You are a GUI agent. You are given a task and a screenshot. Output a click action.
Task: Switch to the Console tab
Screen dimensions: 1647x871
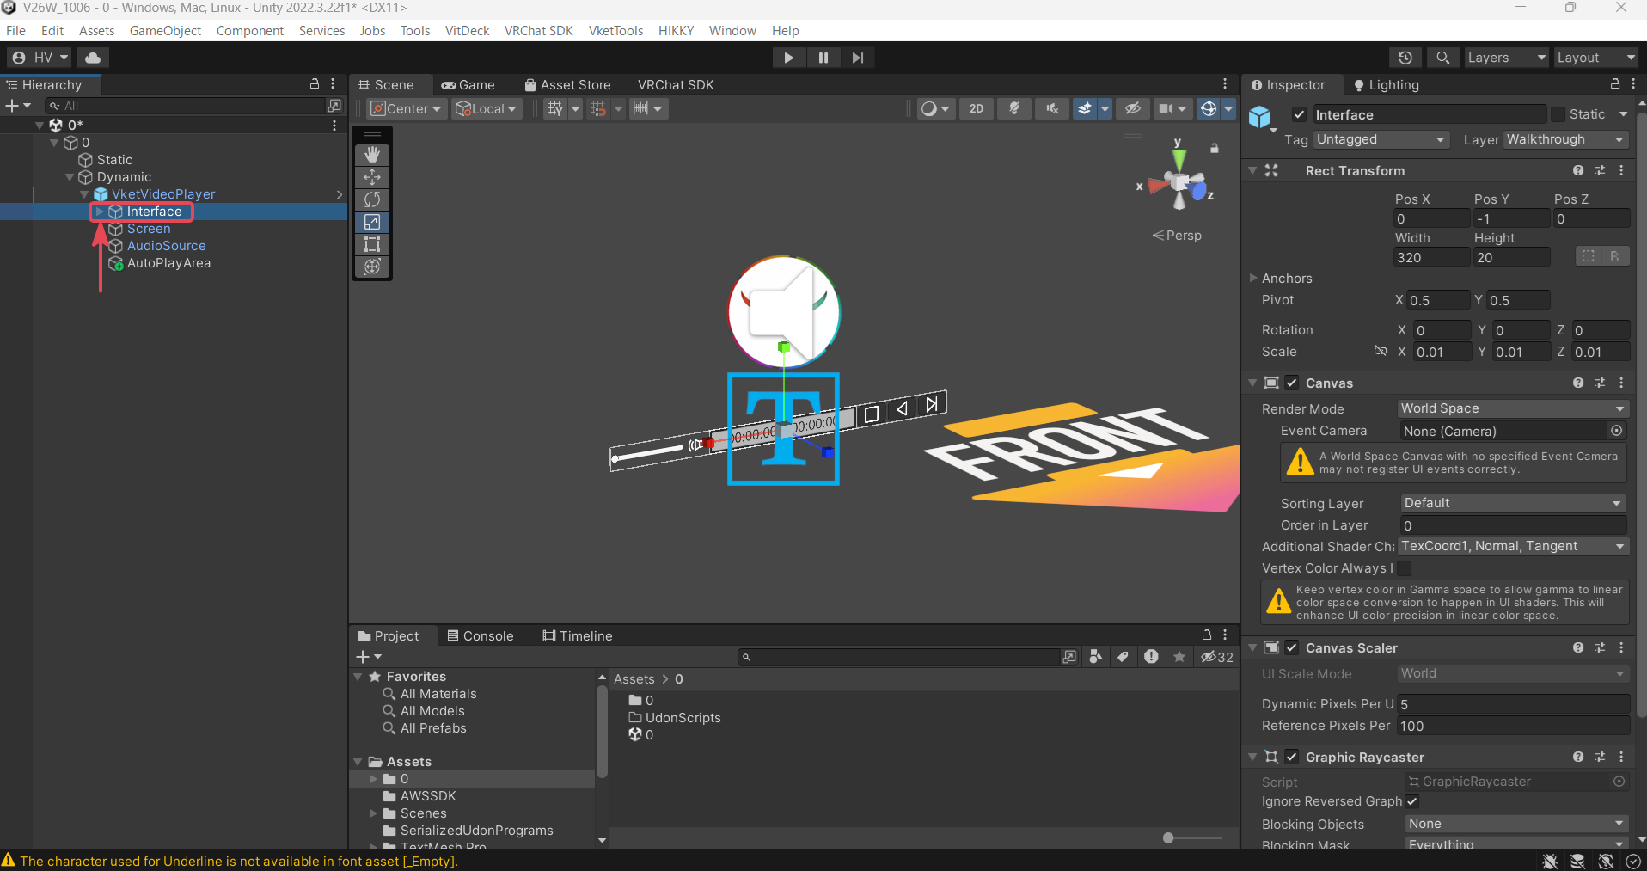(x=480, y=636)
